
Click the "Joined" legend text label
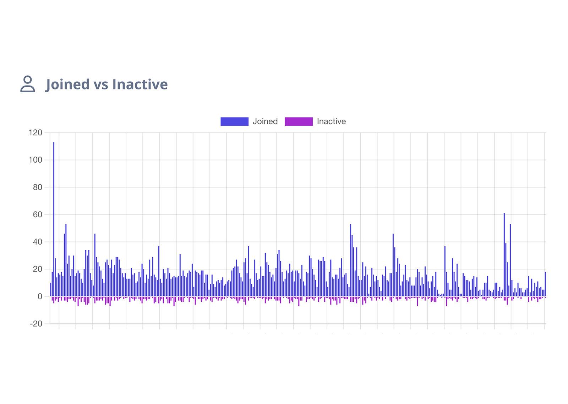pyautogui.click(x=266, y=121)
